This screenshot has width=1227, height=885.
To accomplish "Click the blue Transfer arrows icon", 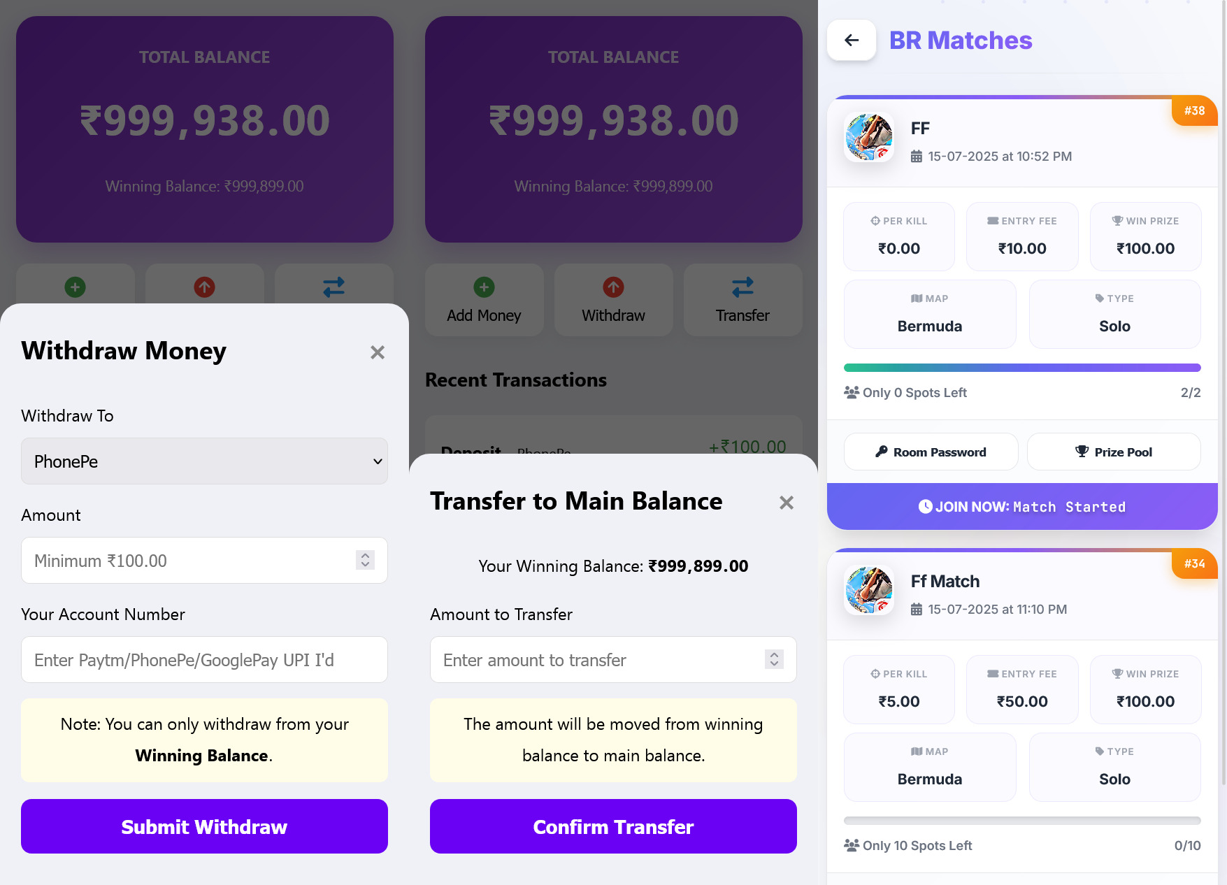I will pyautogui.click(x=742, y=287).
